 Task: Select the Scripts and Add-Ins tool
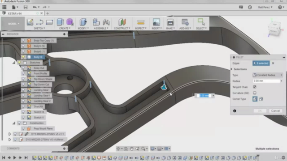coord(185,22)
